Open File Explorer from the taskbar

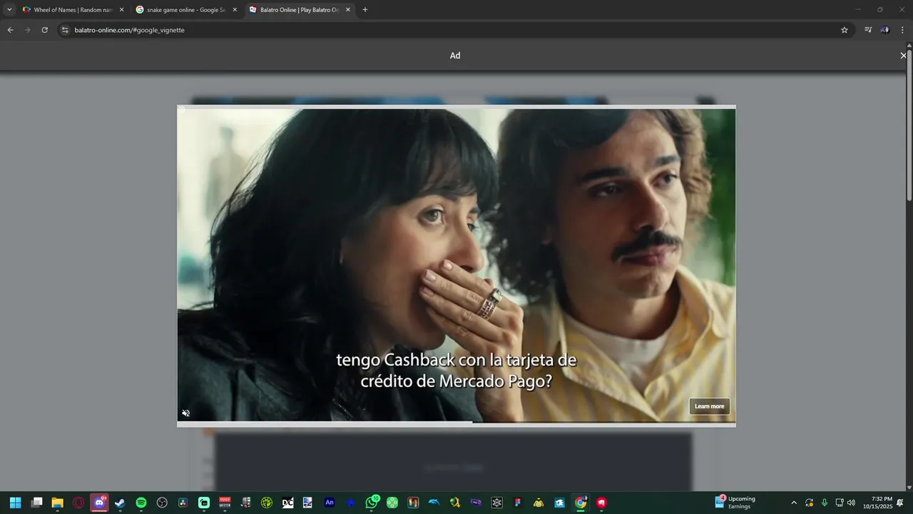57,503
